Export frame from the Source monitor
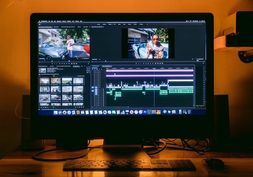This screenshot has width=253, height=177. [x=76, y=63]
